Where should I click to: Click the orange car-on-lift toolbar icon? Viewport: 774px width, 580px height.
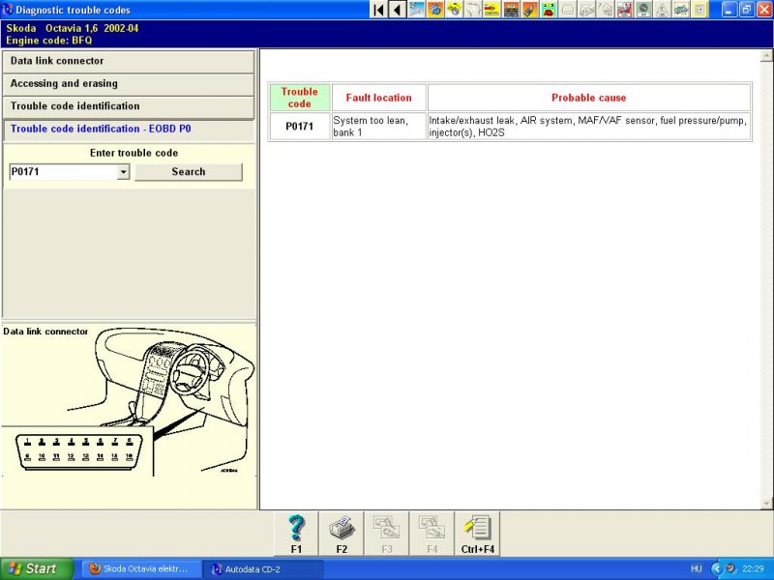(x=511, y=10)
